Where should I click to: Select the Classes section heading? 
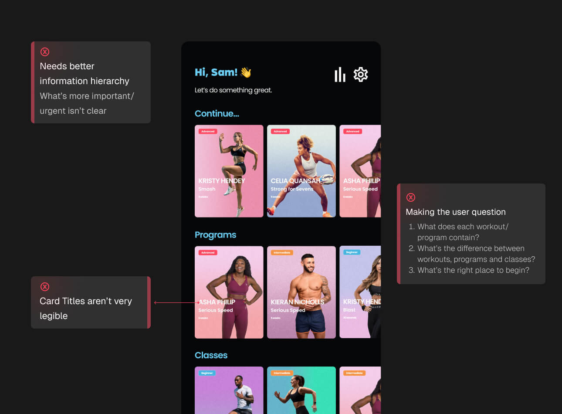click(x=211, y=355)
